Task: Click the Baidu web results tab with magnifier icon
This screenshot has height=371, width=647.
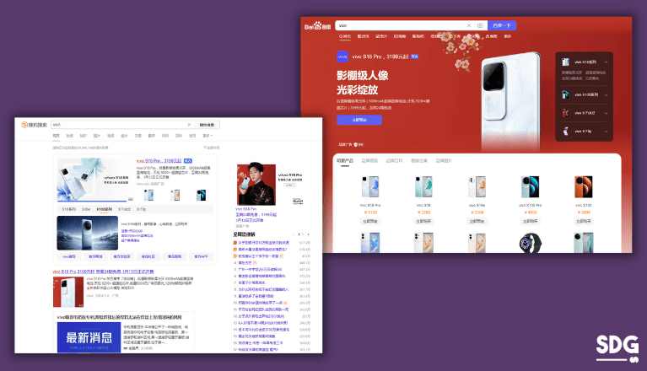Action: tap(345, 36)
